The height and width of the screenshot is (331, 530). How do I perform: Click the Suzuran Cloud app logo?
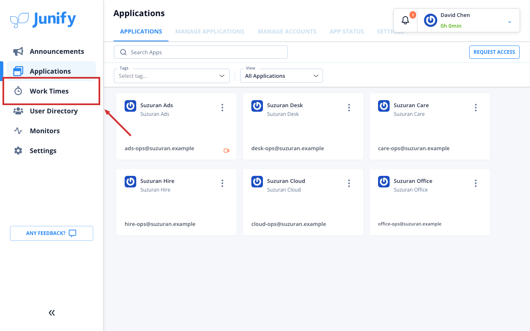pos(257,182)
